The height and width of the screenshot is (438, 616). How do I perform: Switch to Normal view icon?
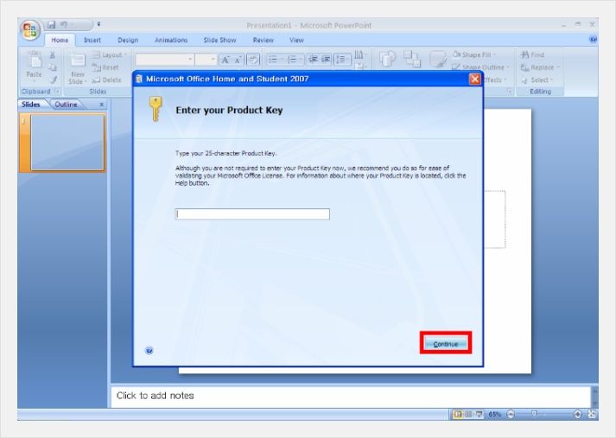point(458,414)
